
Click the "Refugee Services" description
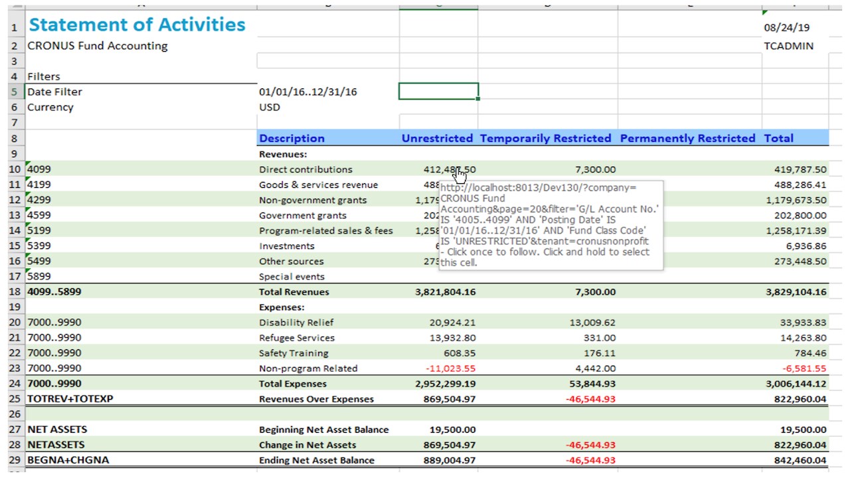297,338
